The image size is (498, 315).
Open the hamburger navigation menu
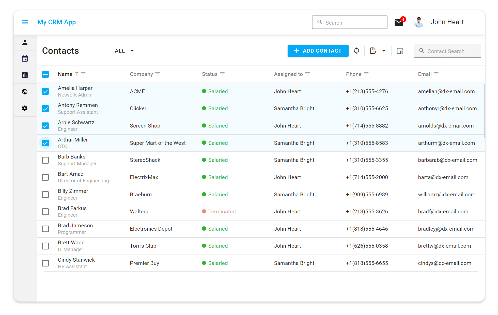[x=25, y=22]
